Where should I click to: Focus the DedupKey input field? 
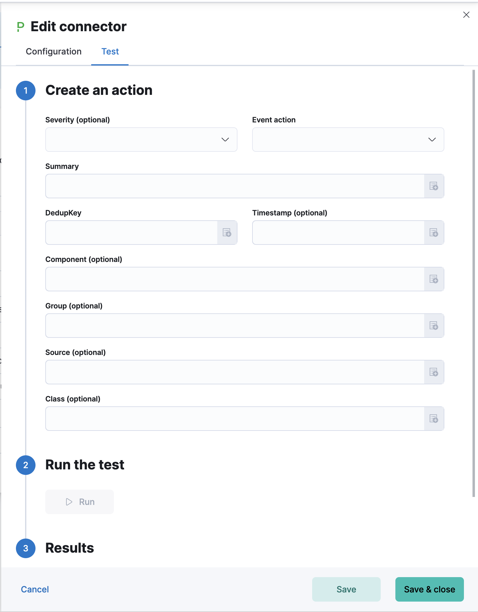[132, 233]
